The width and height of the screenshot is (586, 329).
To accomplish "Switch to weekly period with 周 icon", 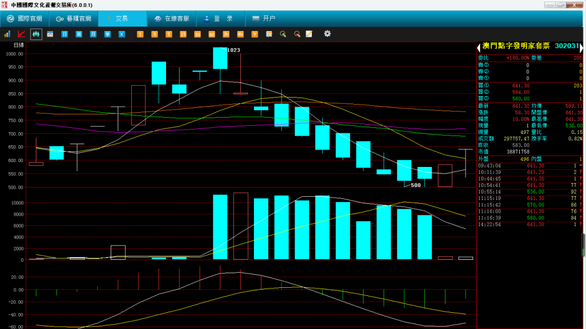I will pyautogui.click(x=79, y=34).
